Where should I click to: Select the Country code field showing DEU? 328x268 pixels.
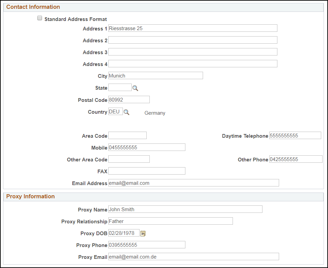click(114, 111)
